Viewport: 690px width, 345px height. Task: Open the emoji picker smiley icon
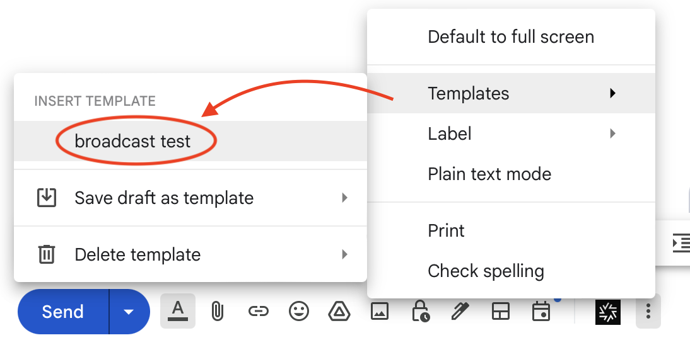(x=298, y=311)
